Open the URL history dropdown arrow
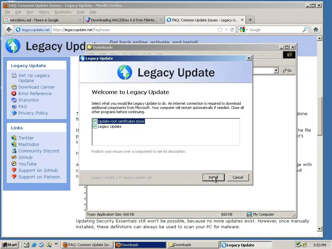The width and height of the screenshot is (332, 249). 226,30
